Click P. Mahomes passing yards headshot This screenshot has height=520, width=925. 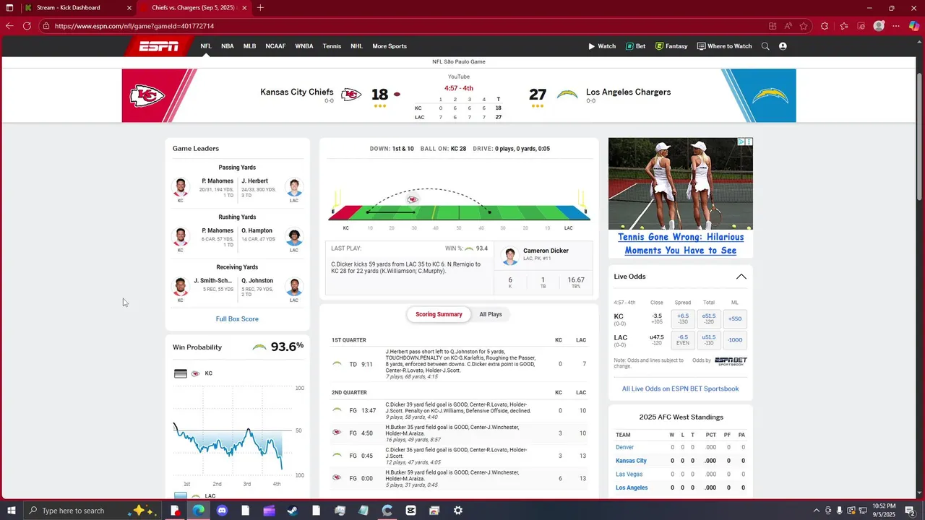(181, 187)
